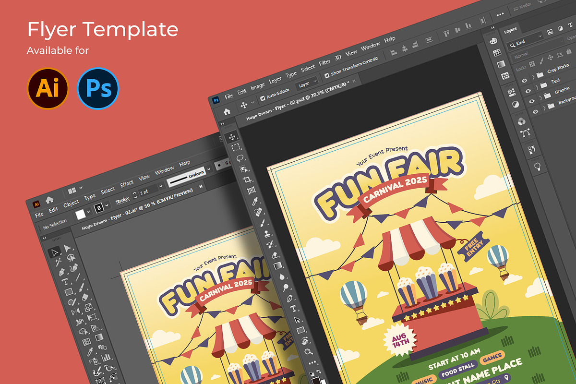Expand the Crop Marks layer group
This screenshot has width=576, height=384.
tap(533, 77)
